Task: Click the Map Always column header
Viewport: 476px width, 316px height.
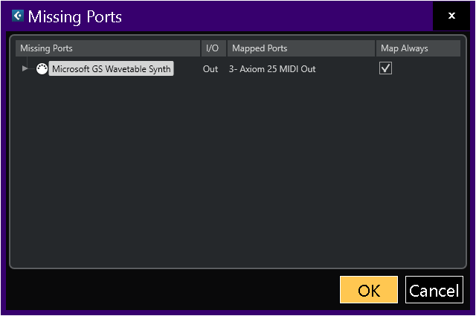Action: tap(418, 48)
